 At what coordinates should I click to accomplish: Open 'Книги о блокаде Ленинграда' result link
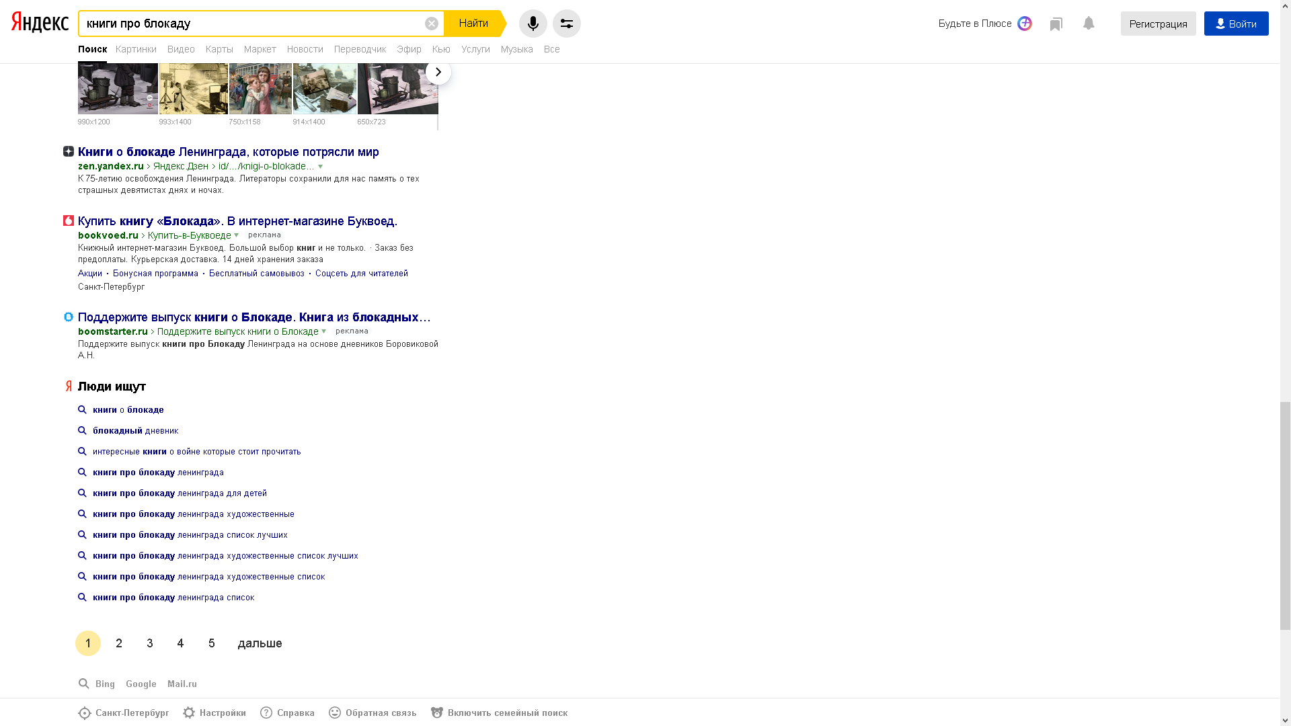coord(229,152)
